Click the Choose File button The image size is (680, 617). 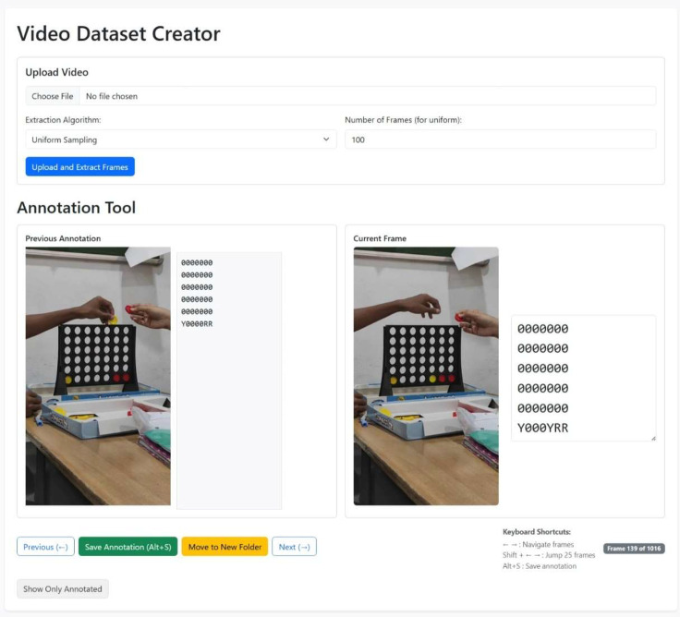(x=53, y=96)
